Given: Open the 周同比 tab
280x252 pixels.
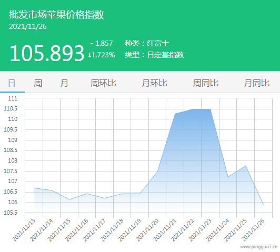Looking at the screenshot, I should 206,83.
